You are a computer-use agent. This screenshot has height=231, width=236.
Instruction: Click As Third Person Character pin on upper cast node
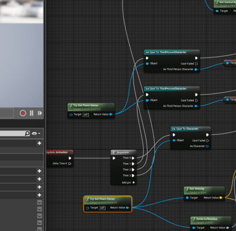tap(196, 69)
